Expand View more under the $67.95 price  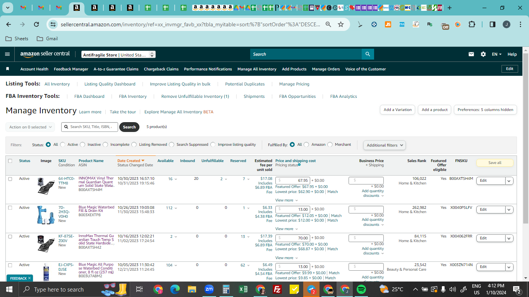pos(287,200)
